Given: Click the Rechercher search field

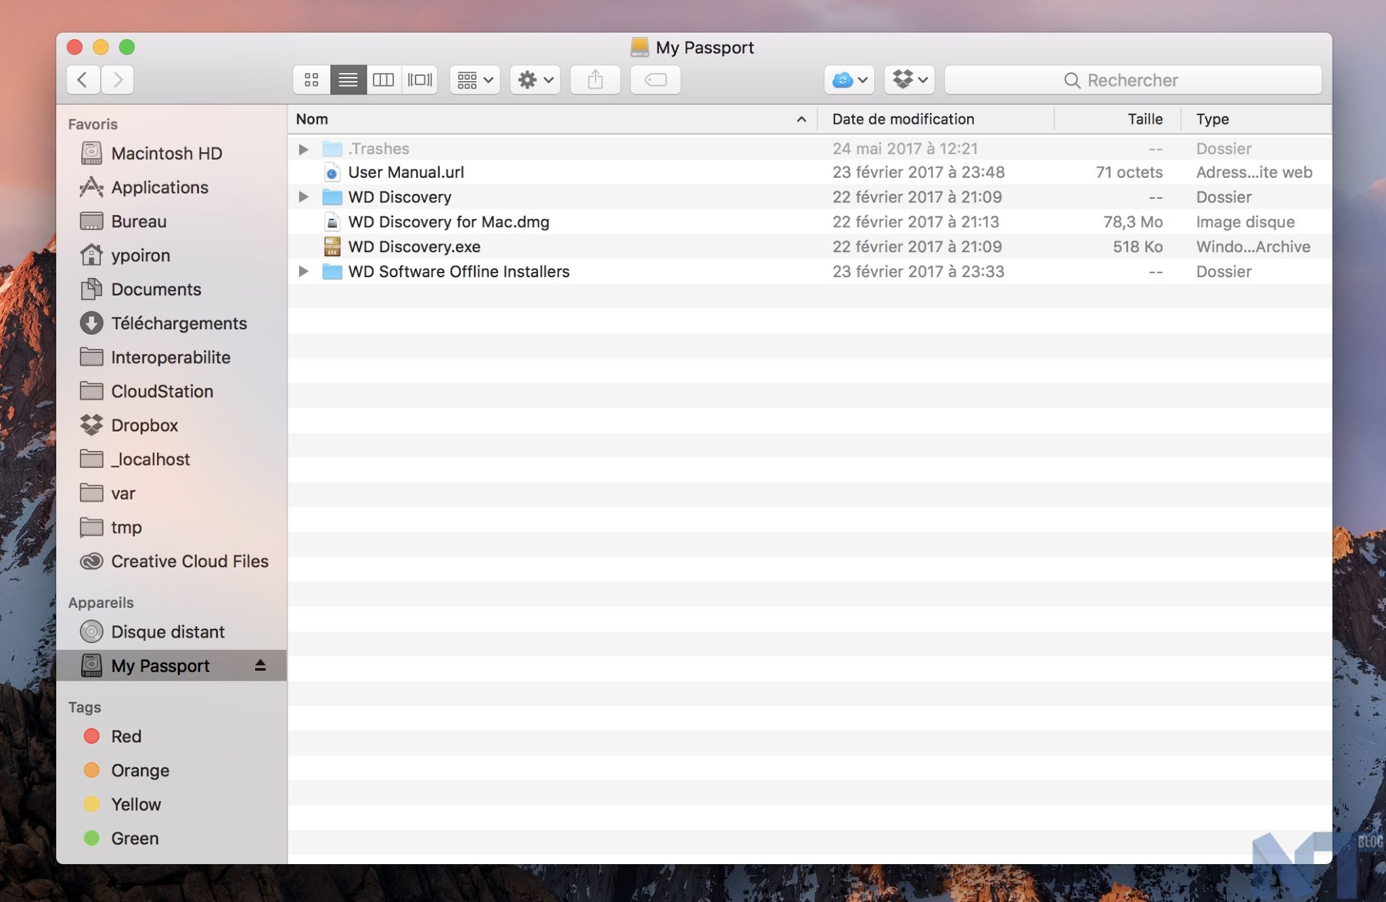Looking at the screenshot, I should click(1133, 80).
